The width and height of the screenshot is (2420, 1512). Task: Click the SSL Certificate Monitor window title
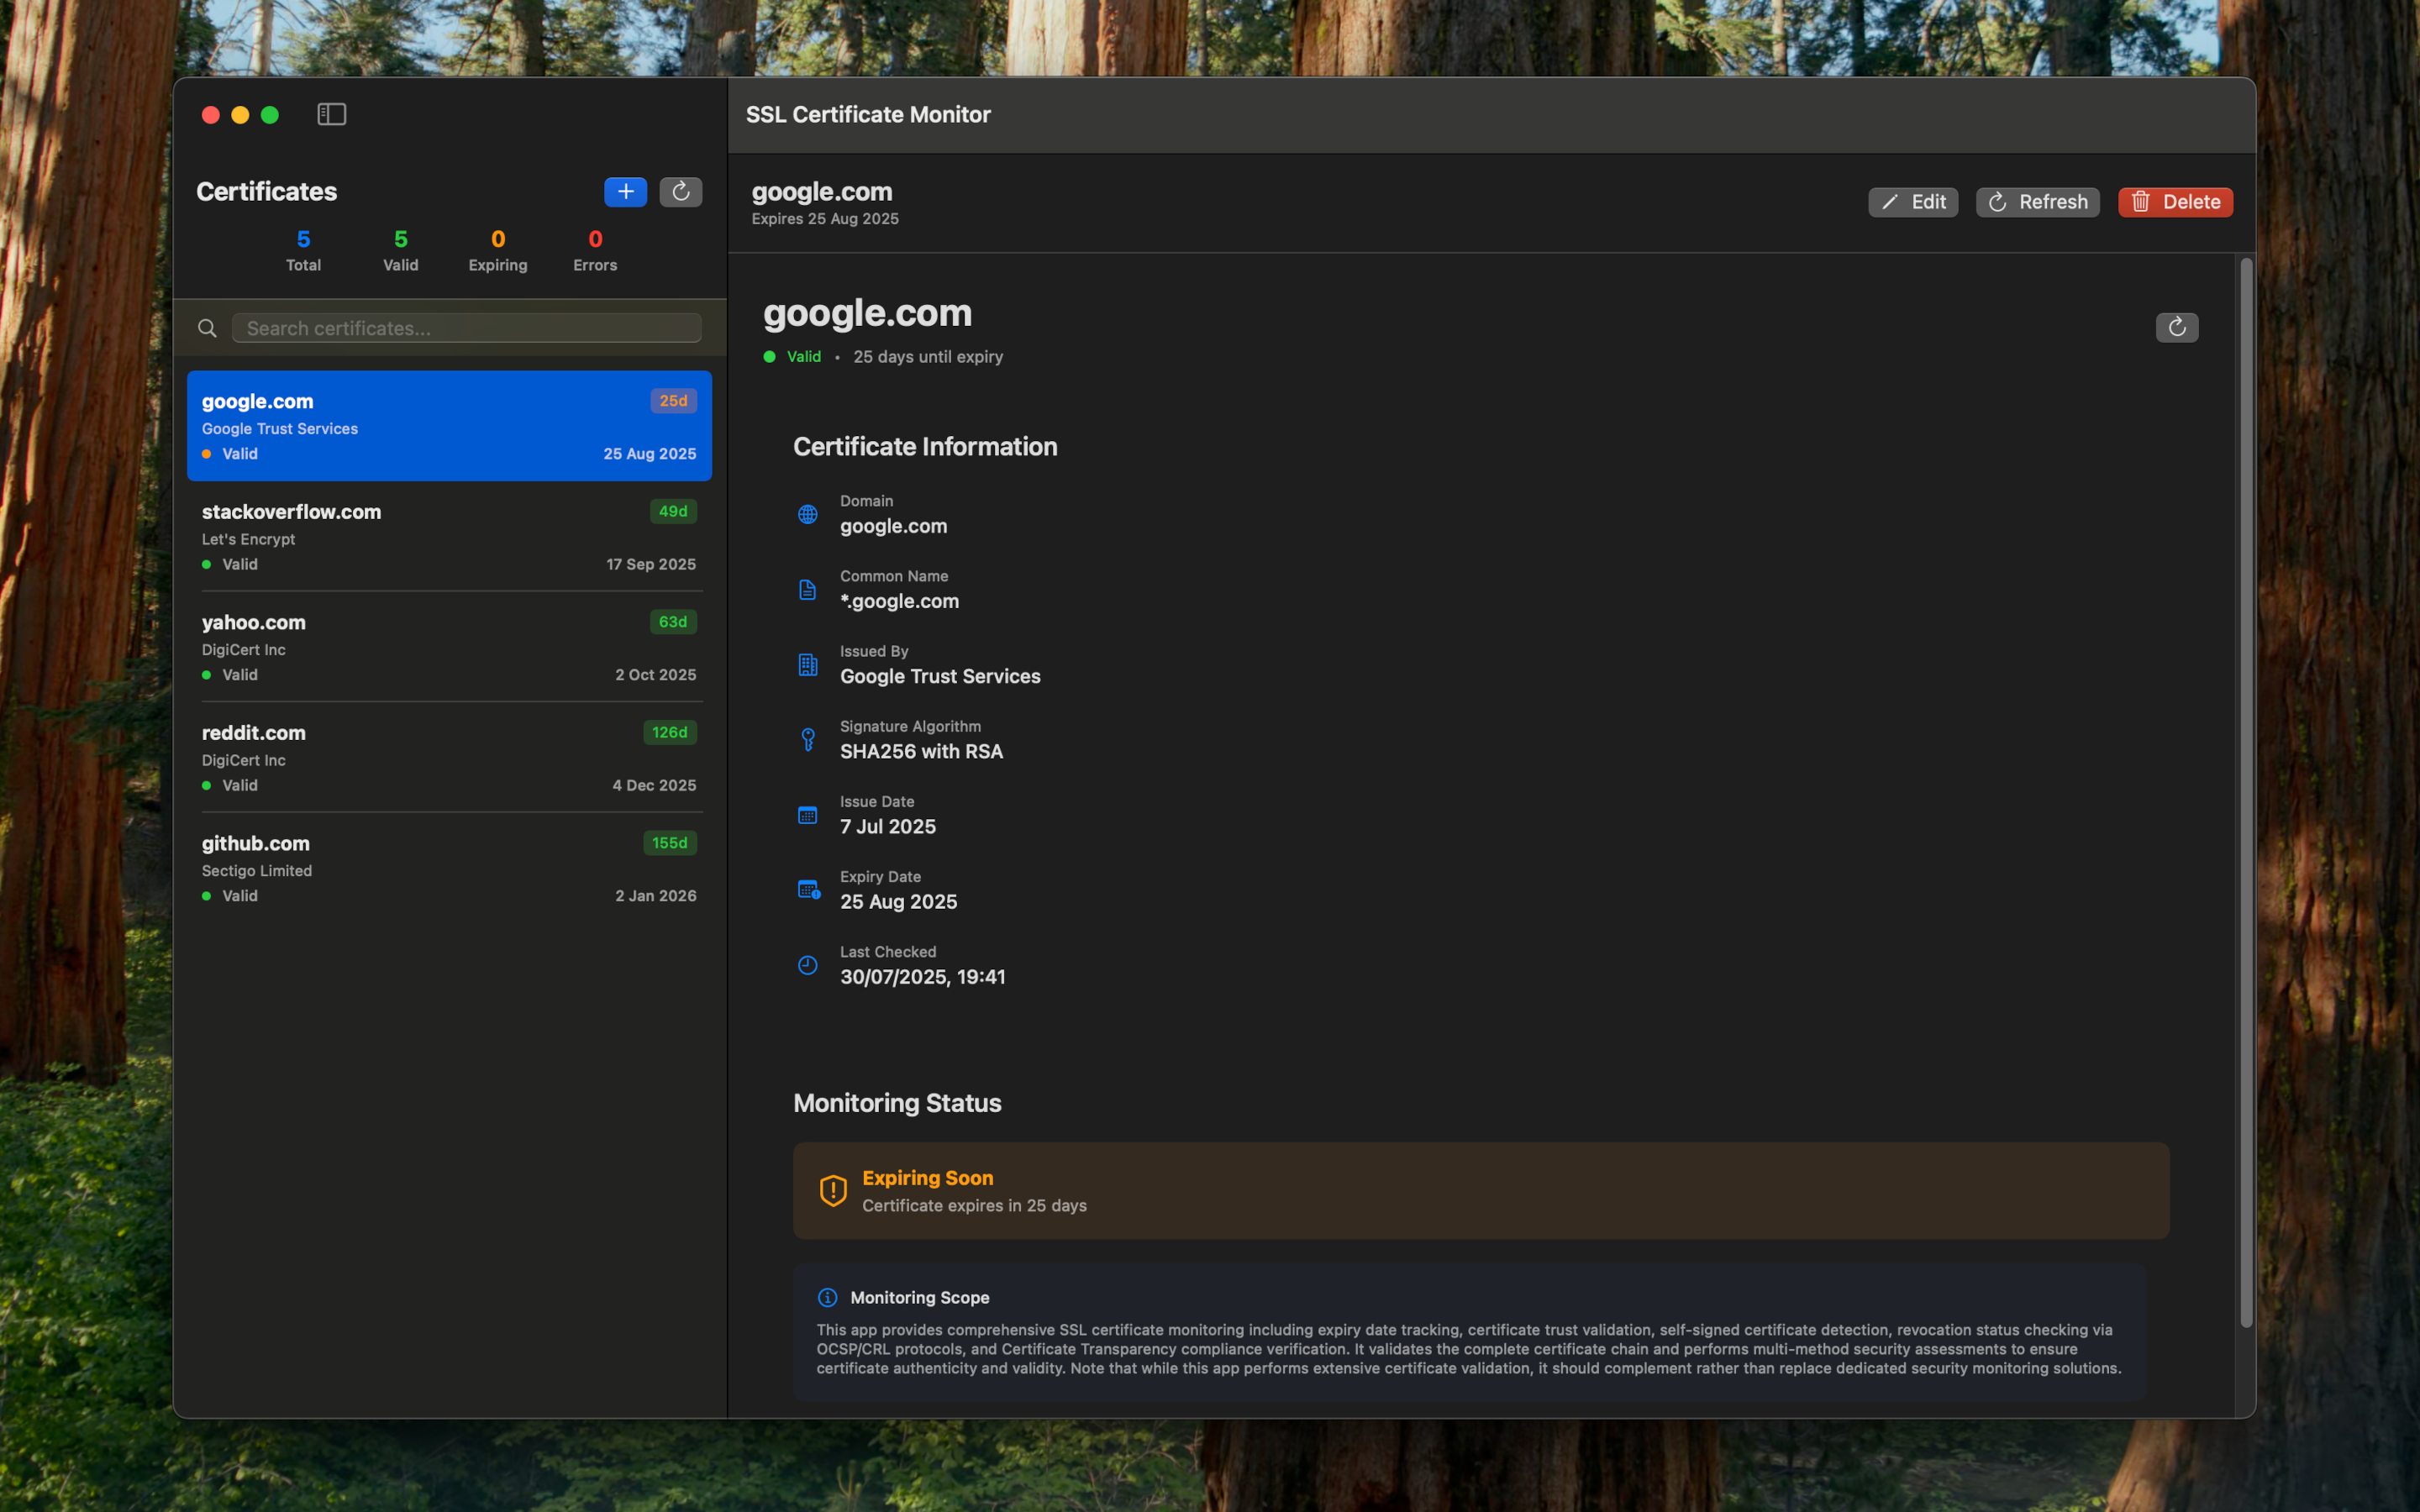[868, 114]
